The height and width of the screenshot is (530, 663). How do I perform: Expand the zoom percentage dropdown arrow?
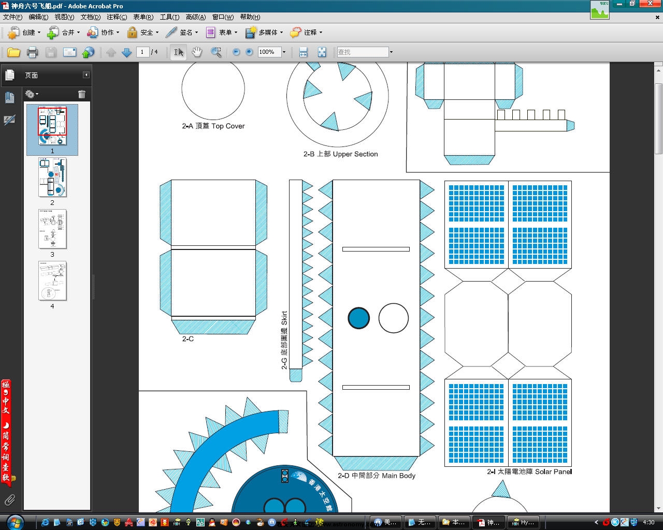click(x=284, y=52)
